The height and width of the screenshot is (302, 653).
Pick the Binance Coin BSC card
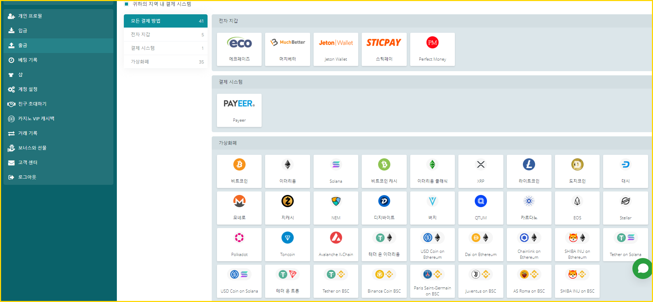384,281
